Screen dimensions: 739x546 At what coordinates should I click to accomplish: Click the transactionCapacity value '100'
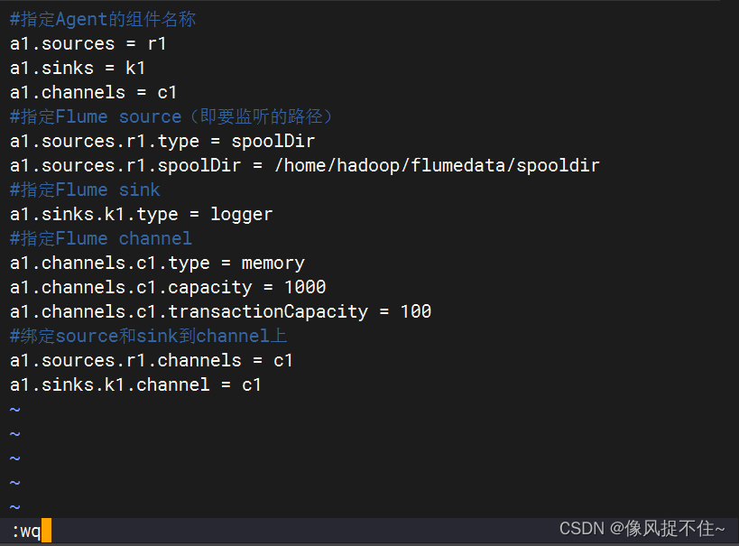pyautogui.click(x=416, y=311)
